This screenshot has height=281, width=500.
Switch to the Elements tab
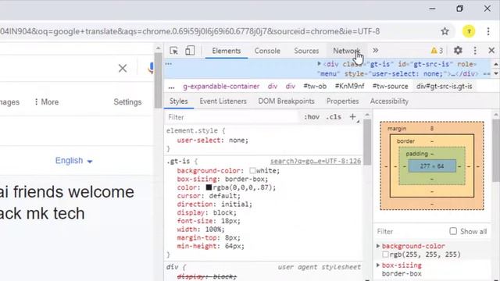pos(227,51)
